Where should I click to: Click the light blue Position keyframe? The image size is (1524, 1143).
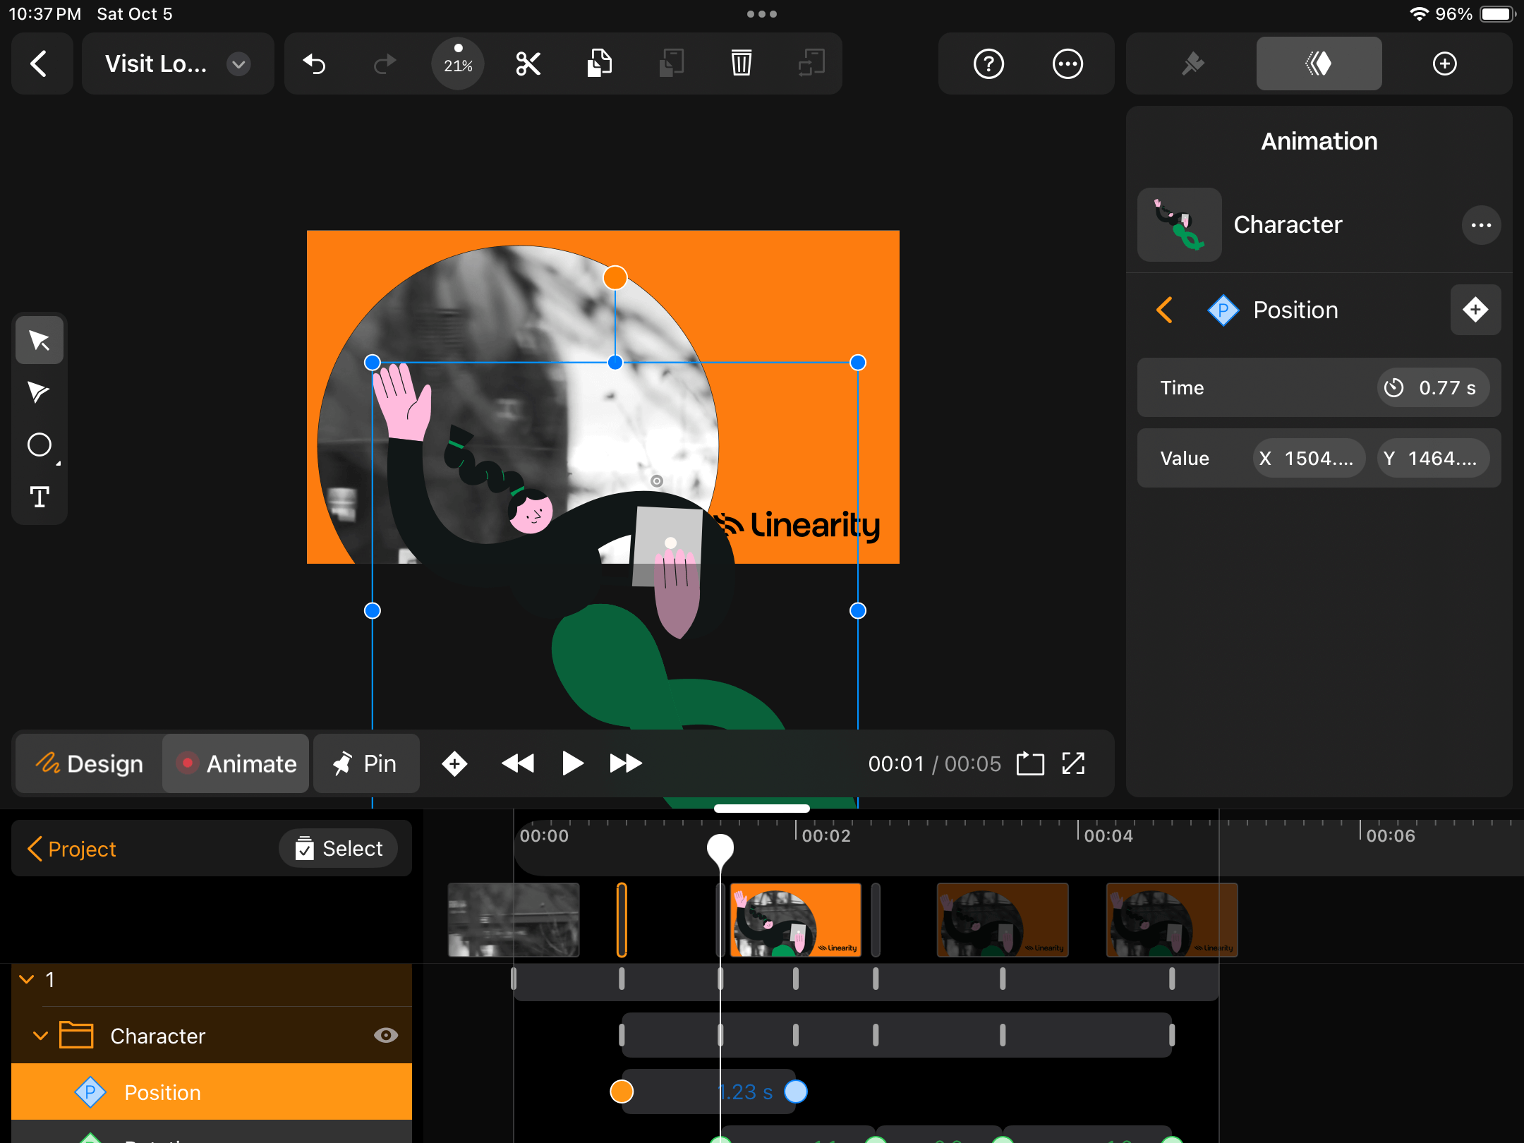796,1091
